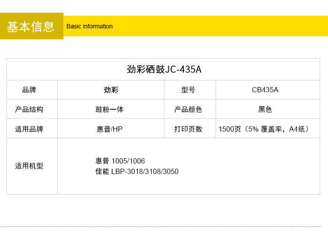
Task: Select the 惠普/HP value cell
Action: coord(110,129)
